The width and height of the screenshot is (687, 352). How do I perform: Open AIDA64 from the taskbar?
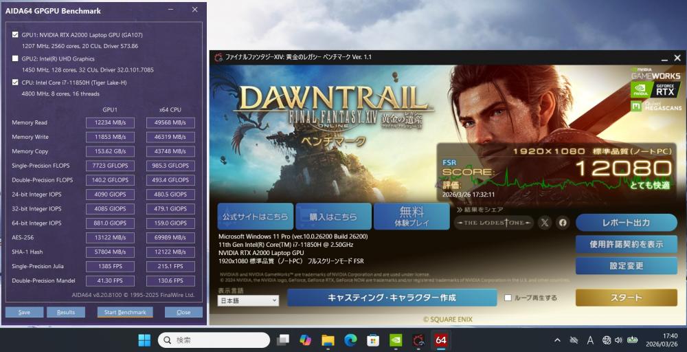click(x=441, y=340)
